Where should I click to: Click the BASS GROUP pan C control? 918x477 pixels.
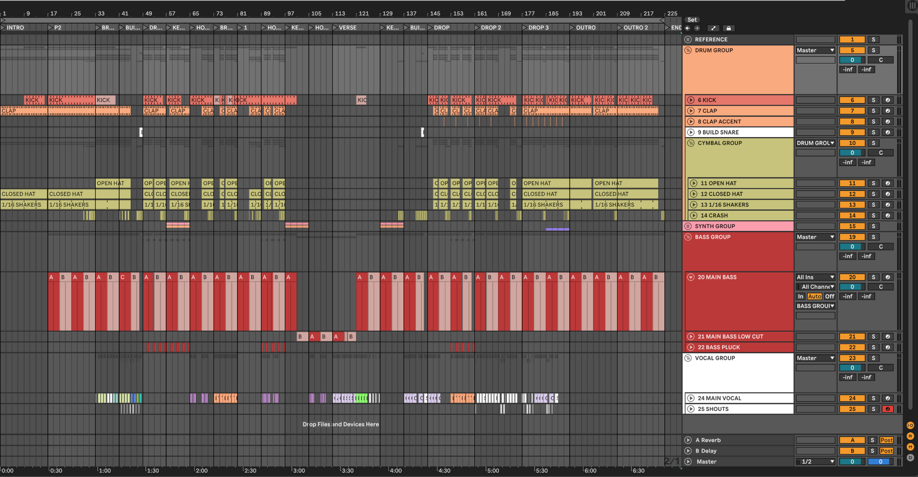880,247
